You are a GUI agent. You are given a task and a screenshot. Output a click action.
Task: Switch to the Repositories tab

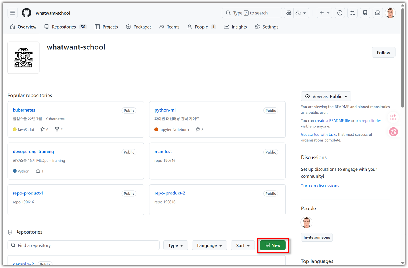point(65,27)
